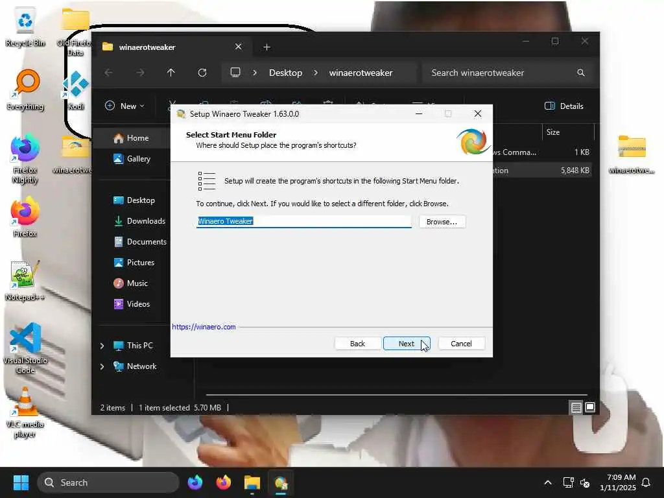The width and height of the screenshot is (664, 498).
Task: Switch Explorer to details list view
Action: click(x=576, y=407)
